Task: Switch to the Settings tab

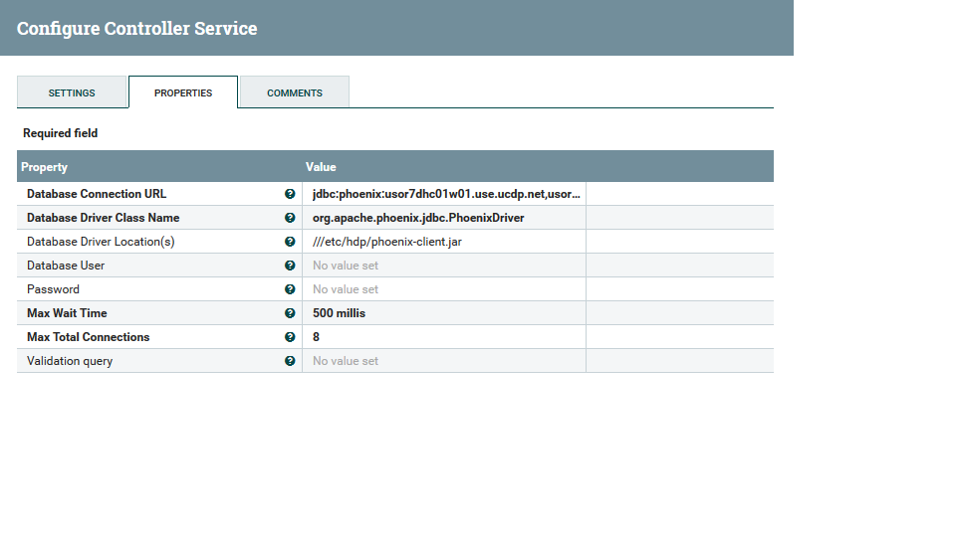Action: coord(72,92)
